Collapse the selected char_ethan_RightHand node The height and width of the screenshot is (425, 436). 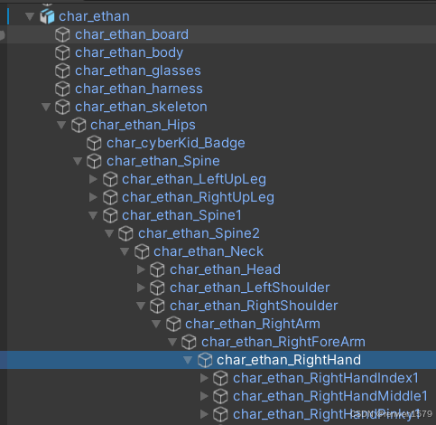(188, 360)
